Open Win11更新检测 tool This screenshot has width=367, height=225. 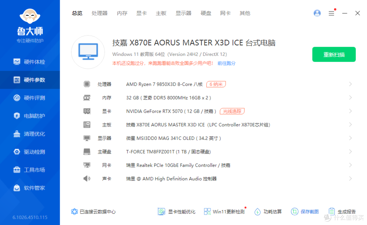click(x=224, y=212)
